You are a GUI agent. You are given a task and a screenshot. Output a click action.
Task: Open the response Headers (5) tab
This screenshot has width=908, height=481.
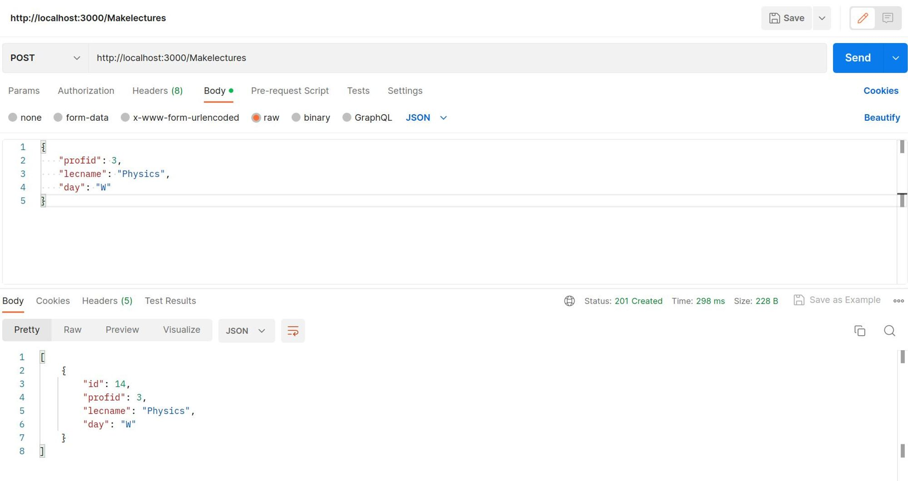click(x=107, y=301)
